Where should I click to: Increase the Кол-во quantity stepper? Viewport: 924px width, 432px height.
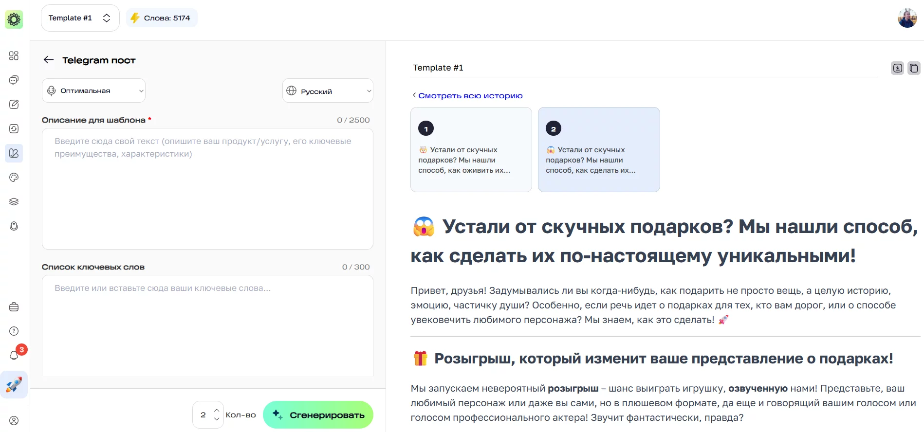(x=217, y=411)
